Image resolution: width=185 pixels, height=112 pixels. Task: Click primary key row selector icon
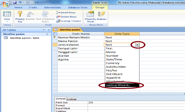click(x=54, y=37)
